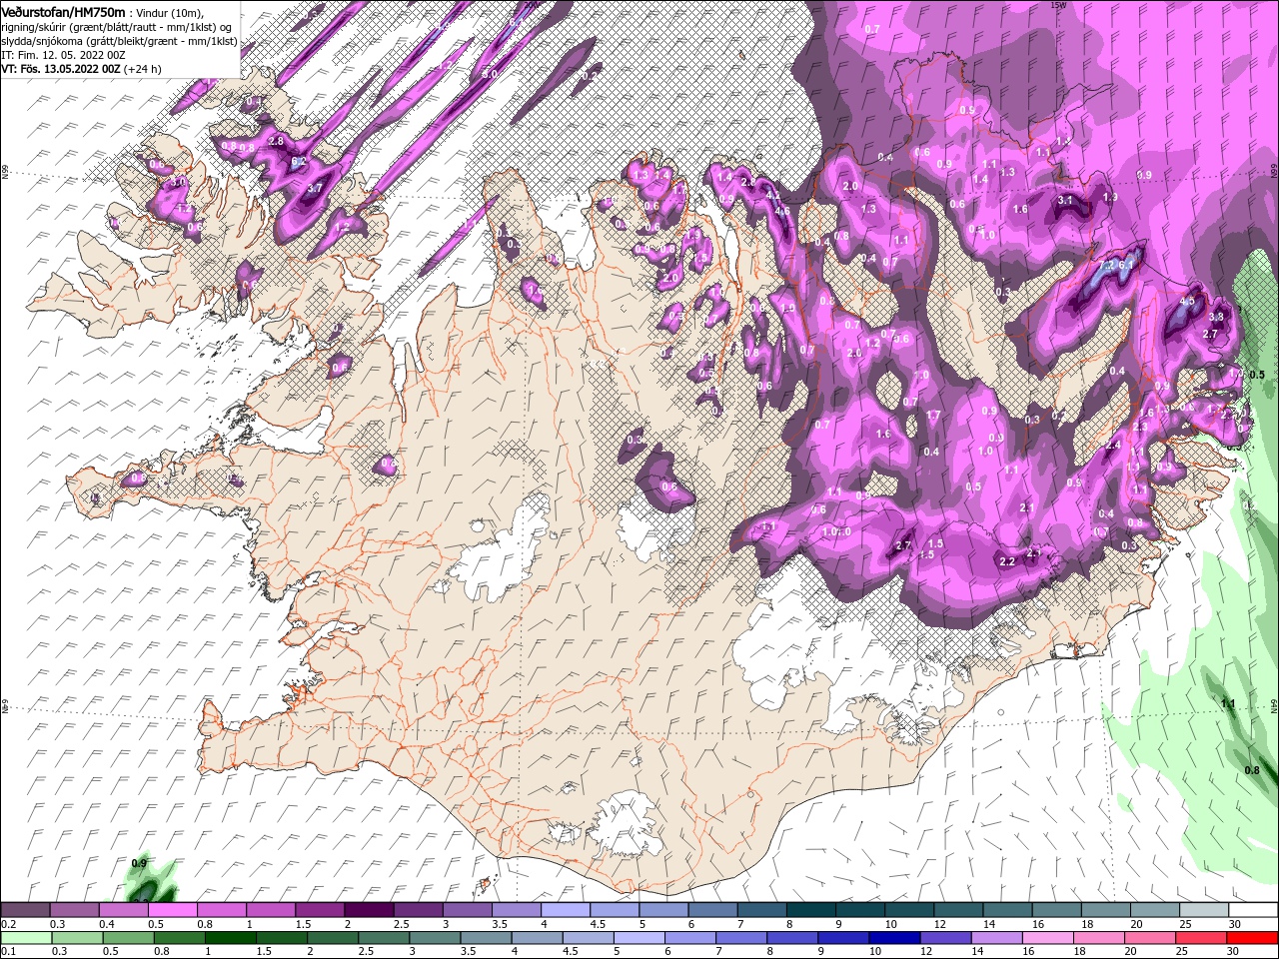Click the 4.6 value on the northern peninsula
Image resolution: width=1279 pixels, height=959 pixels.
pyautogui.click(x=782, y=210)
